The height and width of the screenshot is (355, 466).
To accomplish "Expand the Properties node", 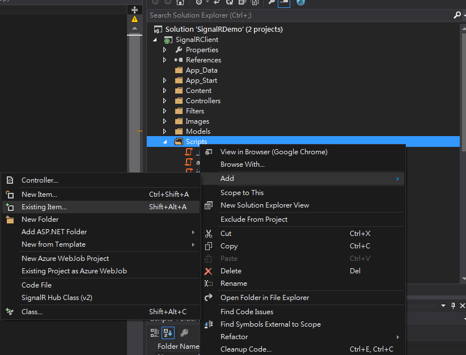I will pyautogui.click(x=165, y=50).
